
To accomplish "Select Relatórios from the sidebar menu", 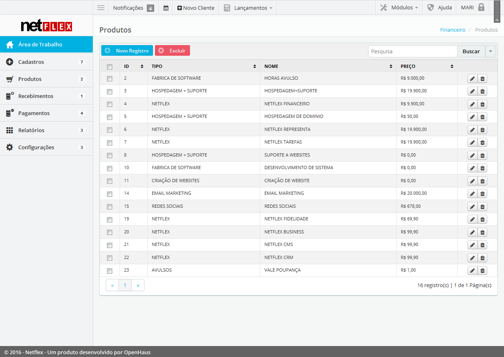I will (x=31, y=130).
